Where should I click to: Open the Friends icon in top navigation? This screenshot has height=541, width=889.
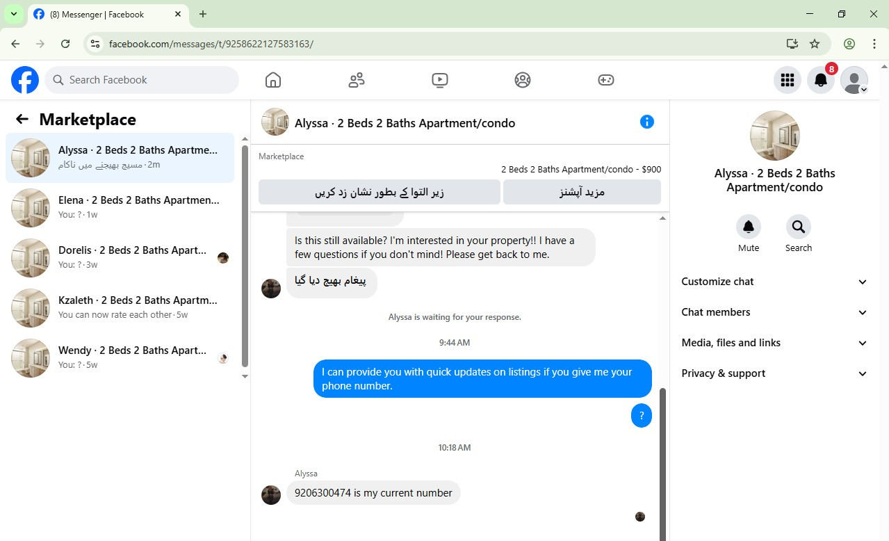click(x=357, y=80)
